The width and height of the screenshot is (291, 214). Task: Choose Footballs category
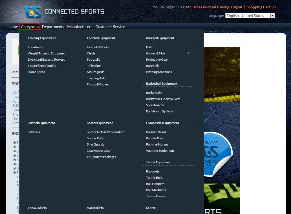[93, 60]
